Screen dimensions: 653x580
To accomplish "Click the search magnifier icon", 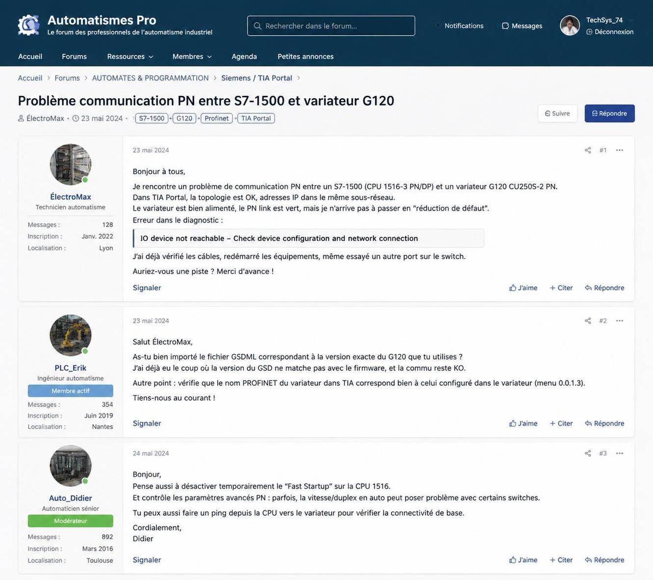I will [258, 26].
